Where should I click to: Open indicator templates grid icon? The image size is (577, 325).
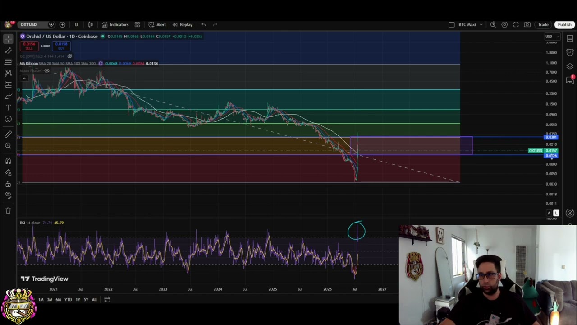(x=137, y=24)
